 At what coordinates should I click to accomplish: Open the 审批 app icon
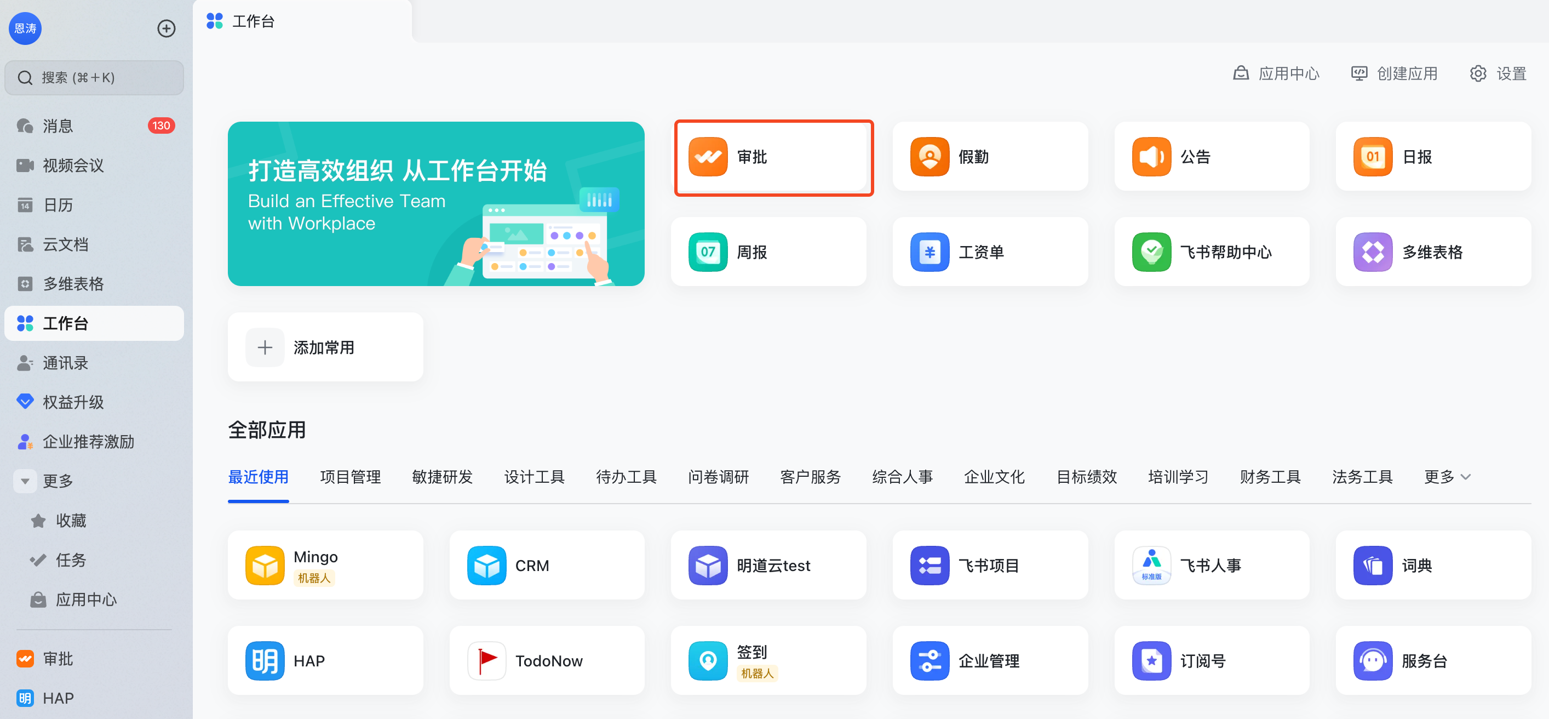pos(708,157)
